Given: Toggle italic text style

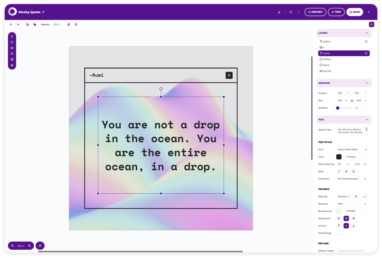Looking at the screenshot, I should tap(339, 172).
